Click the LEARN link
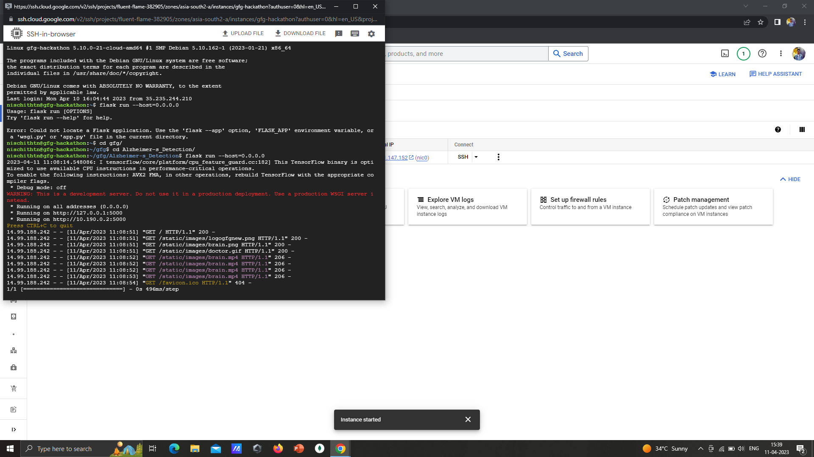Viewport: 814px width, 457px height. click(723, 74)
